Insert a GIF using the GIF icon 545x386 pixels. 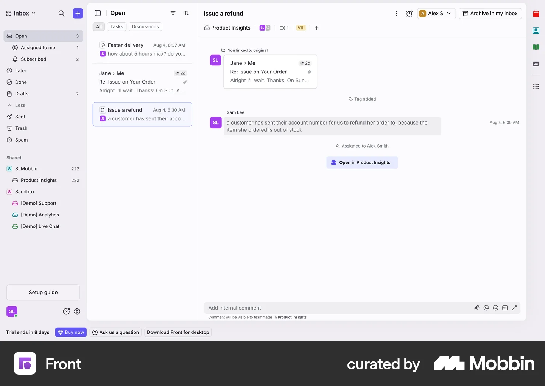coord(505,308)
